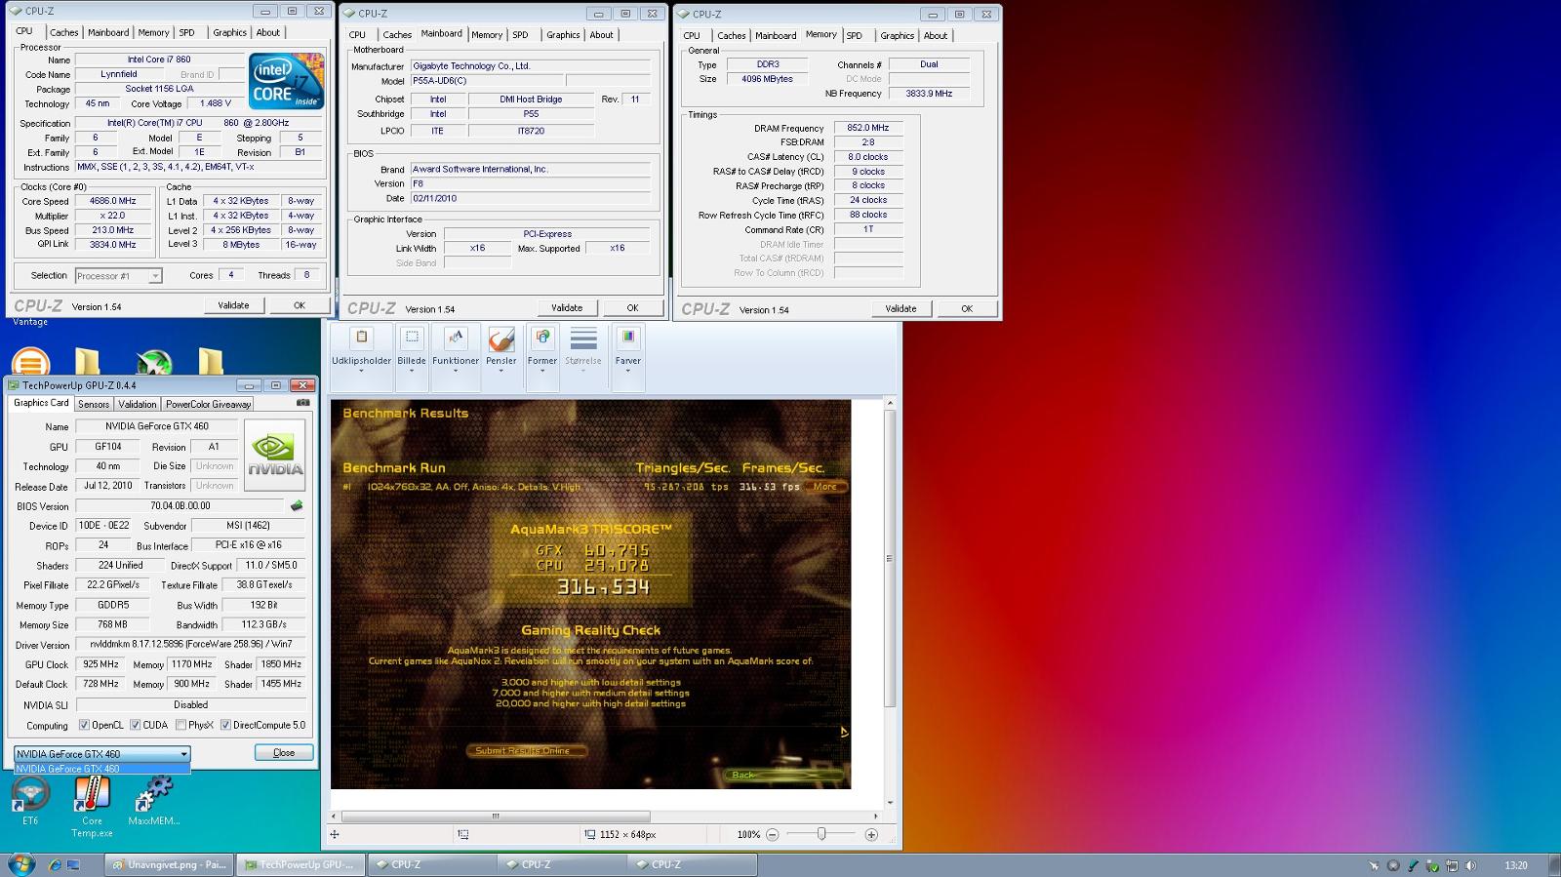Switch to the Caches tab in left CPU-Z
The width and height of the screenshot is (1561, 877).
pyautogui.click(x=64, y=32)
